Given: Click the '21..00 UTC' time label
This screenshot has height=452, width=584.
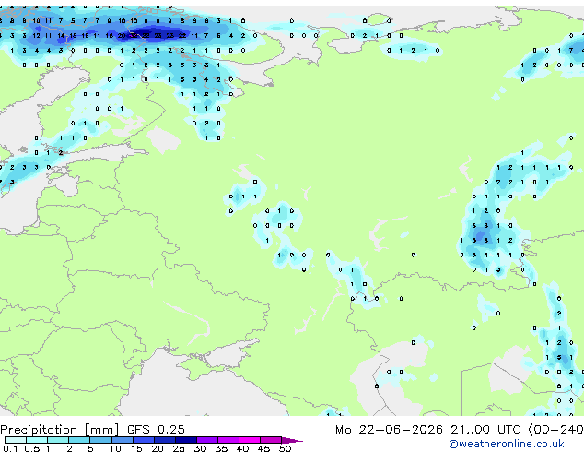Looking at the screenshot, I should coord(485,429).
